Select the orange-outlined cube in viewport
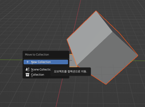The width and height of the screenshot is (145, 107). (x=102, y=48)
